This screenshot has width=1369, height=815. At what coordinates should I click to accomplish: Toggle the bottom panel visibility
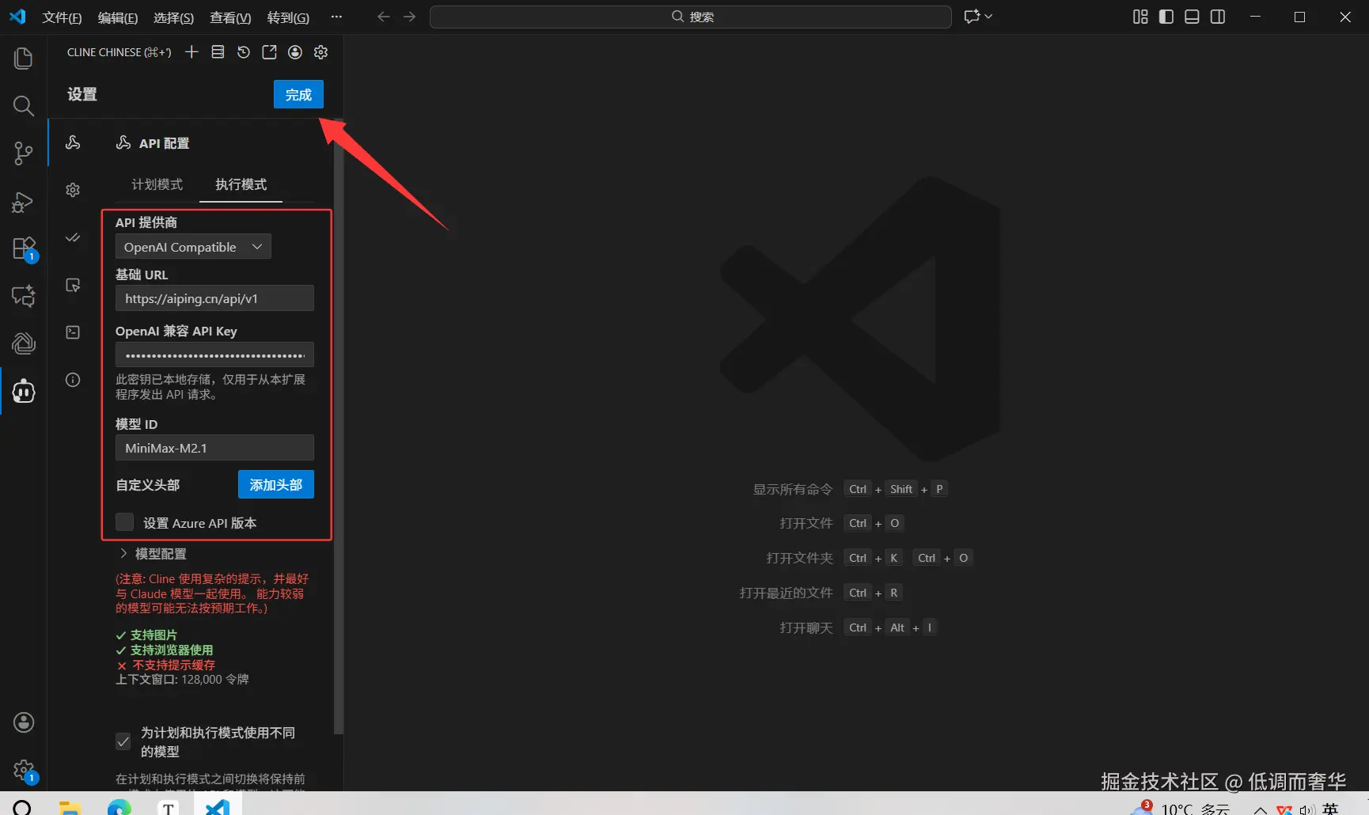pos(1192,17)
